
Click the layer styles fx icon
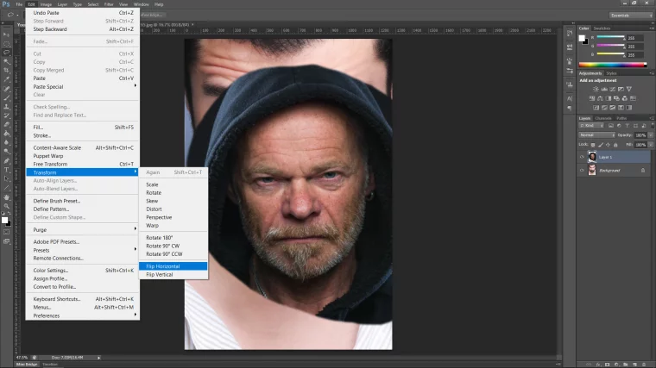click(598, 365)
